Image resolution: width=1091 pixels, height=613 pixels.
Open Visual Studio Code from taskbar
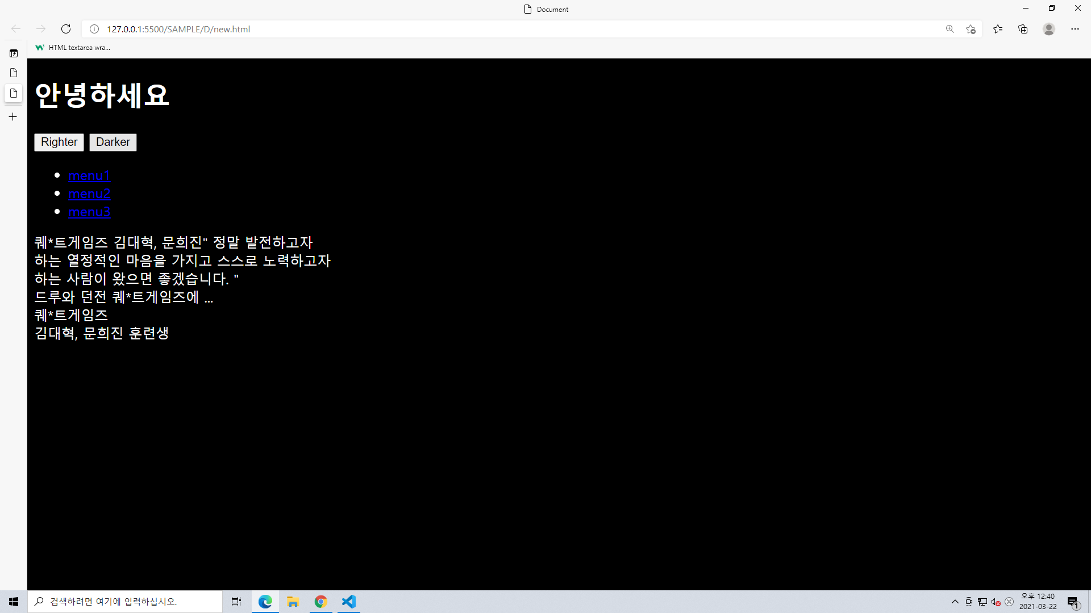point(348,602)
